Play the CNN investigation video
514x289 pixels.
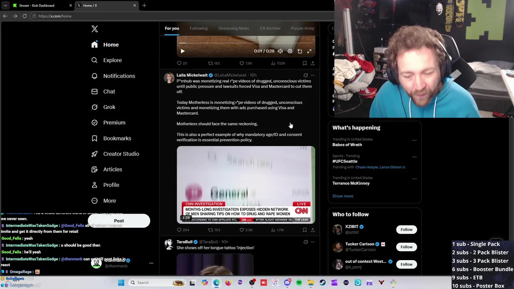[x=246, y=185]
